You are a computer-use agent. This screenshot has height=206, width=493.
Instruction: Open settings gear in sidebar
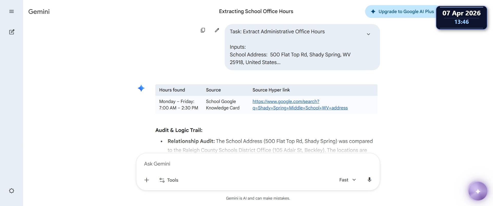pyautogui.click(x=12, y=191)
